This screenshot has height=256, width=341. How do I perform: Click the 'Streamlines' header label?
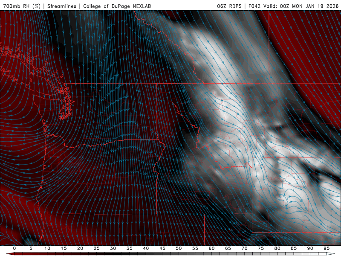62,6
